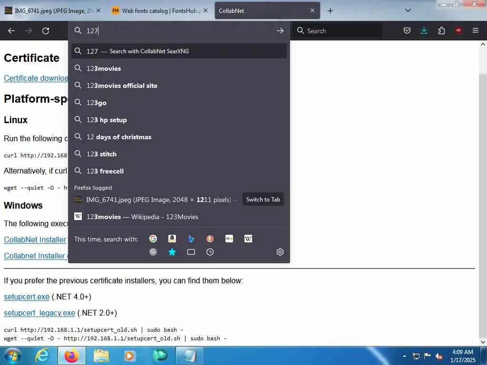This screenshot has height=365, width=487.
Task: Open the Save to Pocket button
Action: coord(407,30)
